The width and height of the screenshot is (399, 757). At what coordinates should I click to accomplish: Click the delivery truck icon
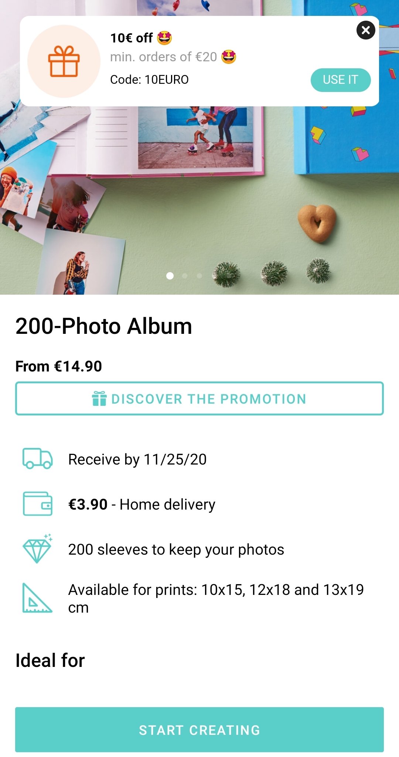(38, 459)
